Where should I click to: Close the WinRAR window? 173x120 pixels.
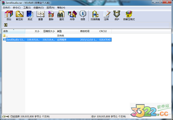tap(167, 2)
